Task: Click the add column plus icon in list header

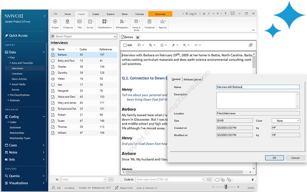Action: (x=53, y=49)
